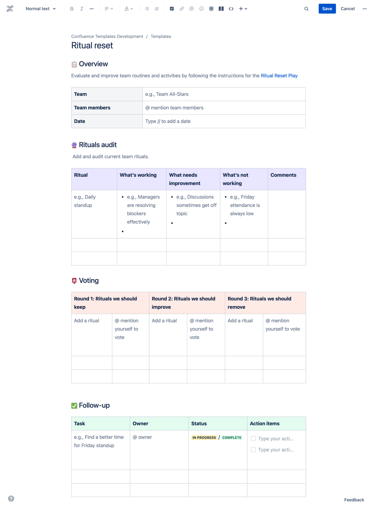Insert a bullet list
The width and height of the screenshot is (377, 511).
[x=146, y=9]
